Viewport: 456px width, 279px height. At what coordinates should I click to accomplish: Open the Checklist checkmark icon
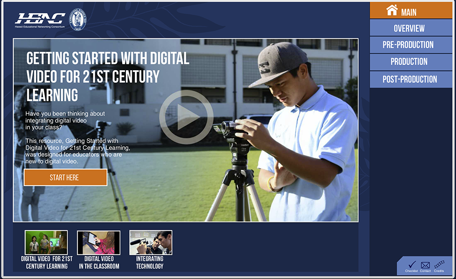(x=411, y=264)
